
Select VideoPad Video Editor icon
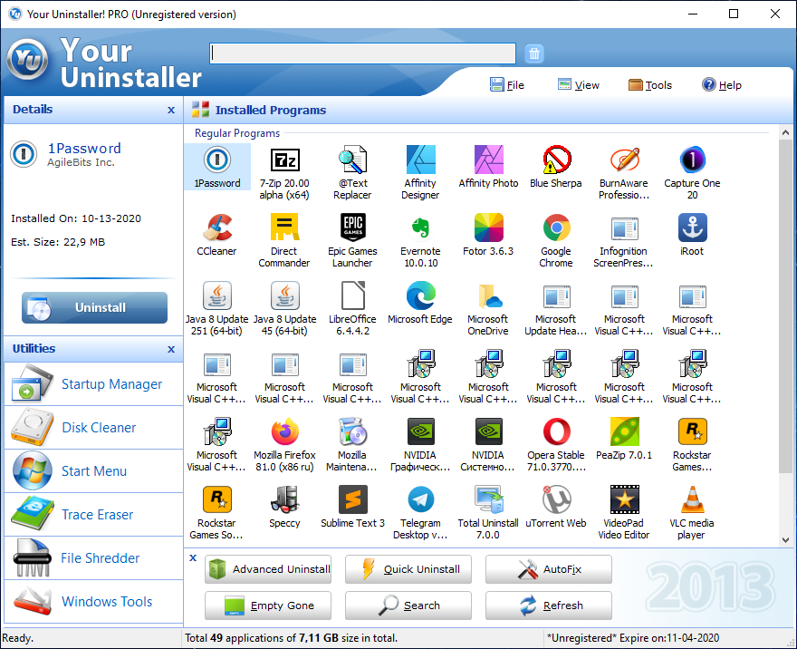(x=624, y=499)
